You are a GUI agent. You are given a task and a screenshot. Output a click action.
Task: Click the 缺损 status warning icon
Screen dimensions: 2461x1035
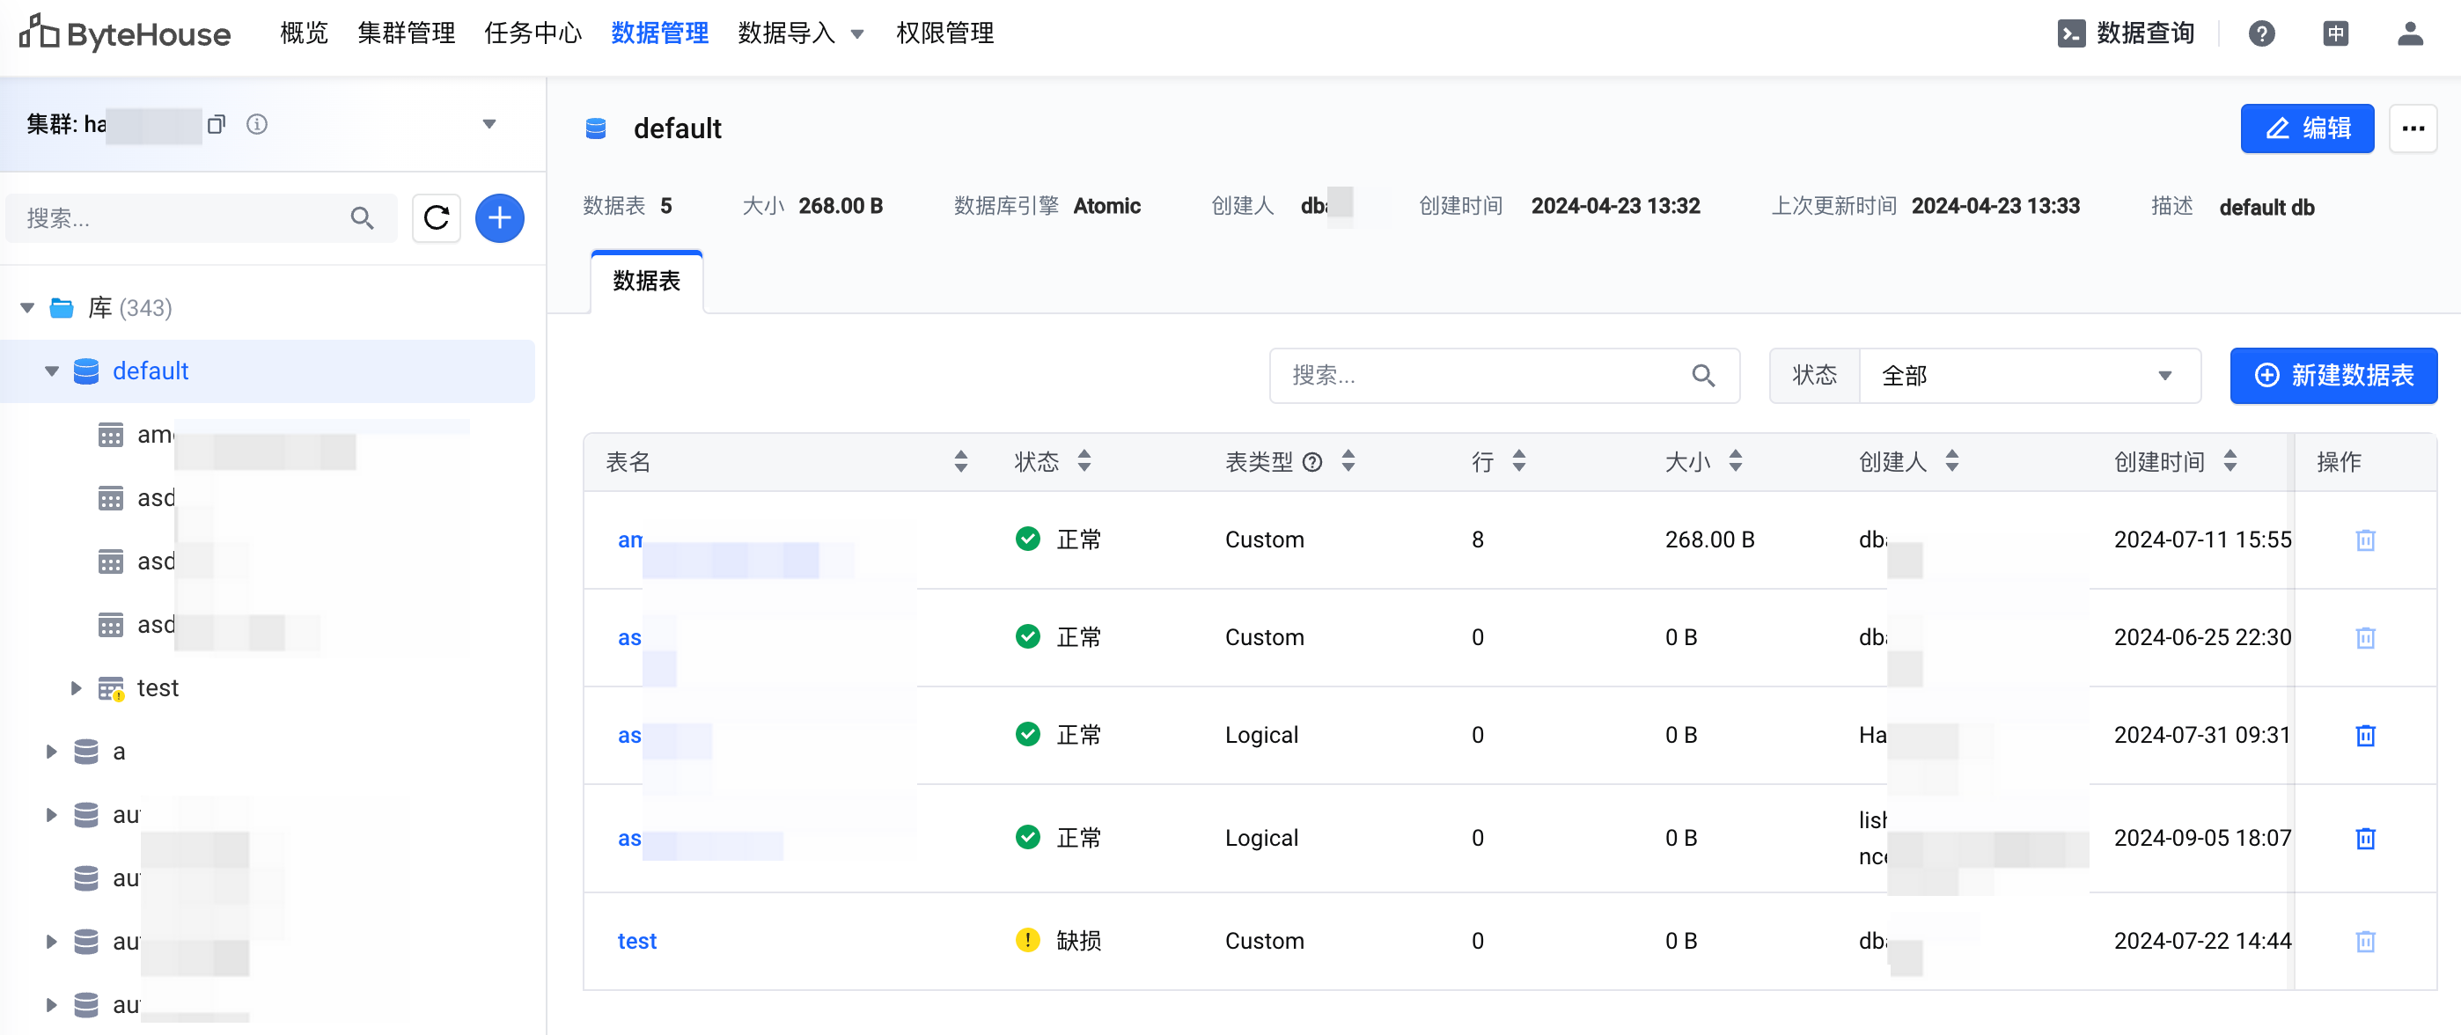pos(1028,940)
